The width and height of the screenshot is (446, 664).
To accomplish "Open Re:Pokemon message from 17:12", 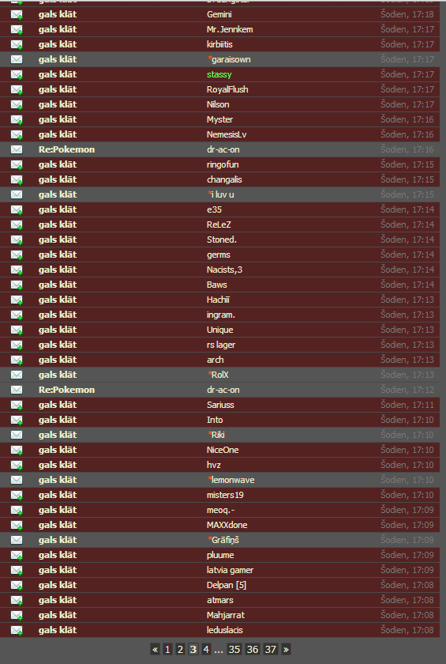I will (x=67, y=390).
